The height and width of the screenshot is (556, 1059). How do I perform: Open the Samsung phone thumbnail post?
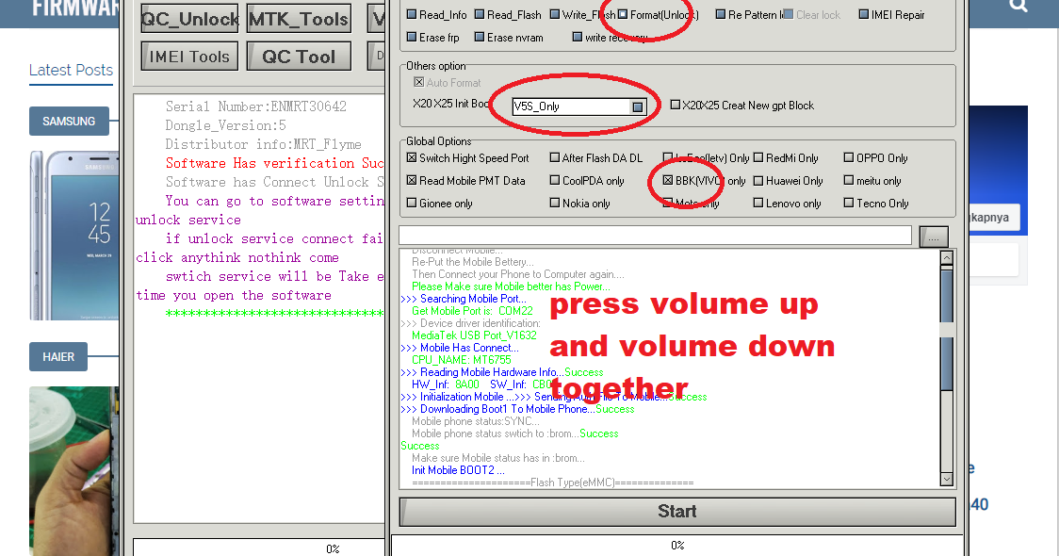pos(74,236)
